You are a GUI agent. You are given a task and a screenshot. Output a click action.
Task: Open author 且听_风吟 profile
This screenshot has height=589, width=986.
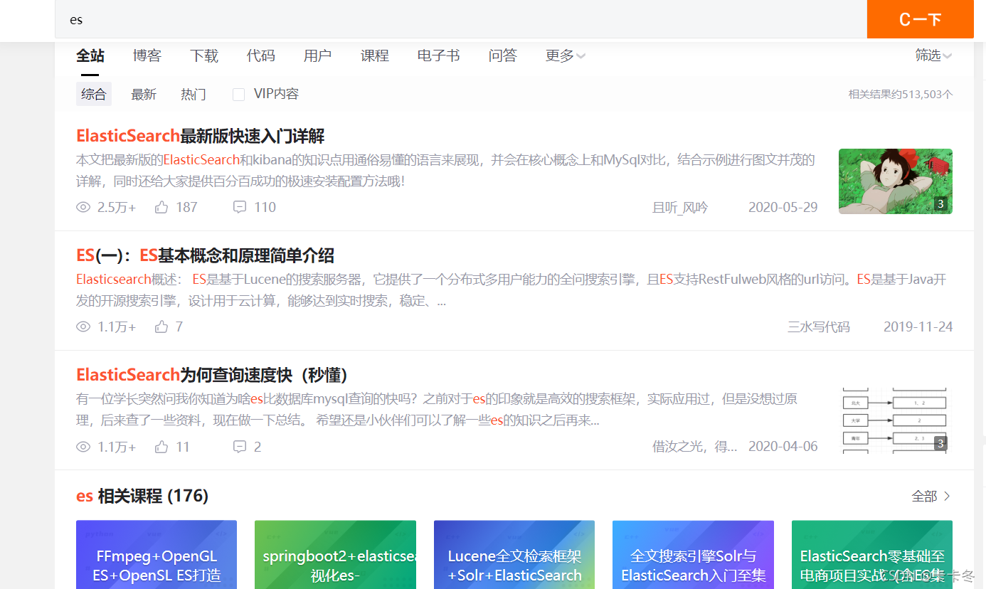tap(680, 207)
